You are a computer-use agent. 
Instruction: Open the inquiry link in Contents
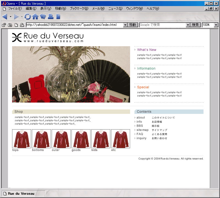pos(141,138)
